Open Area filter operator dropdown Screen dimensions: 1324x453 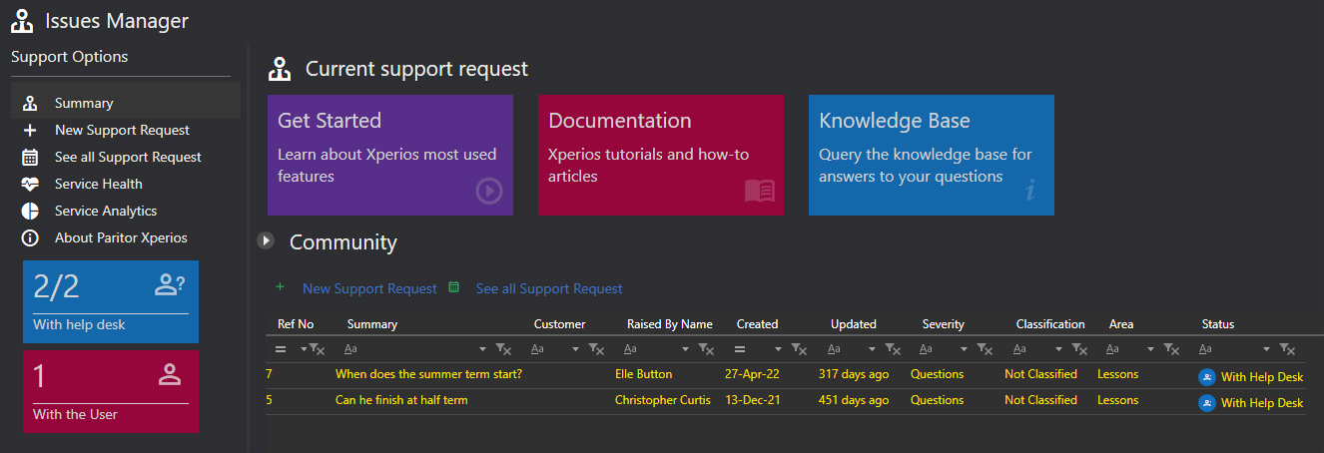(1151, 349)
